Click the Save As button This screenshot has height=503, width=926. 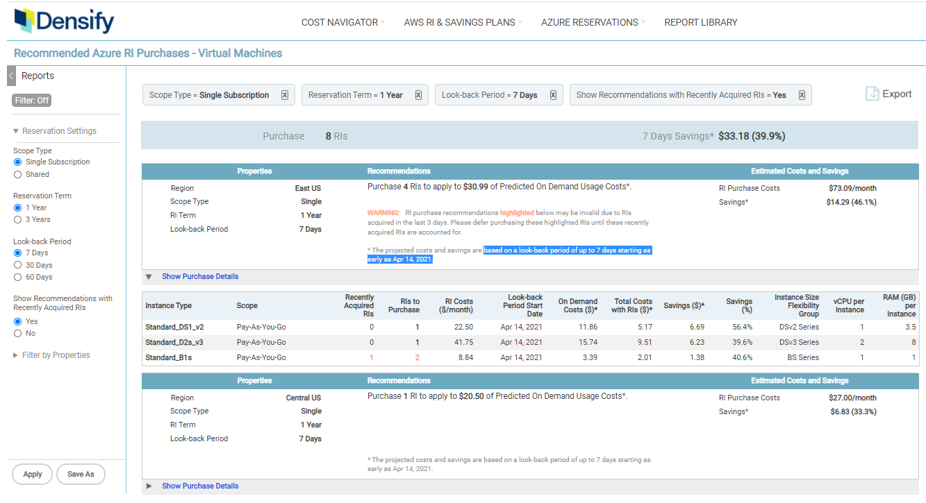(81, 474)
